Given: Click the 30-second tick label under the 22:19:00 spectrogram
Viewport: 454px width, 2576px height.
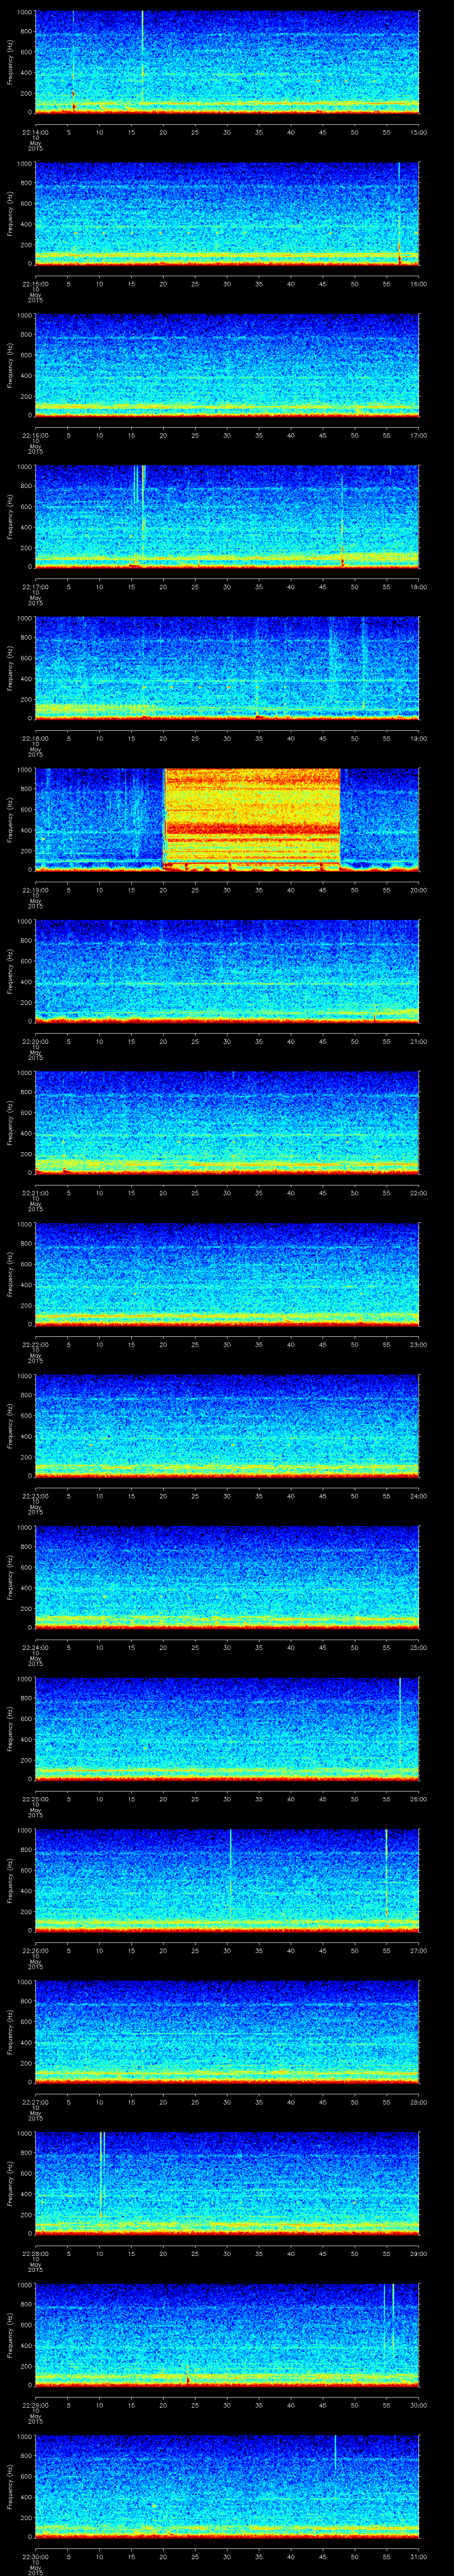Looking at the screenshot, I should [x=227, y=890].
